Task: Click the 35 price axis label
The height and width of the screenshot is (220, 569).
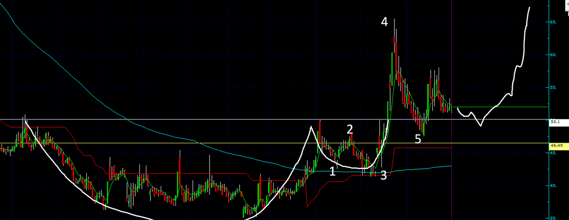Action: point(553,218)
